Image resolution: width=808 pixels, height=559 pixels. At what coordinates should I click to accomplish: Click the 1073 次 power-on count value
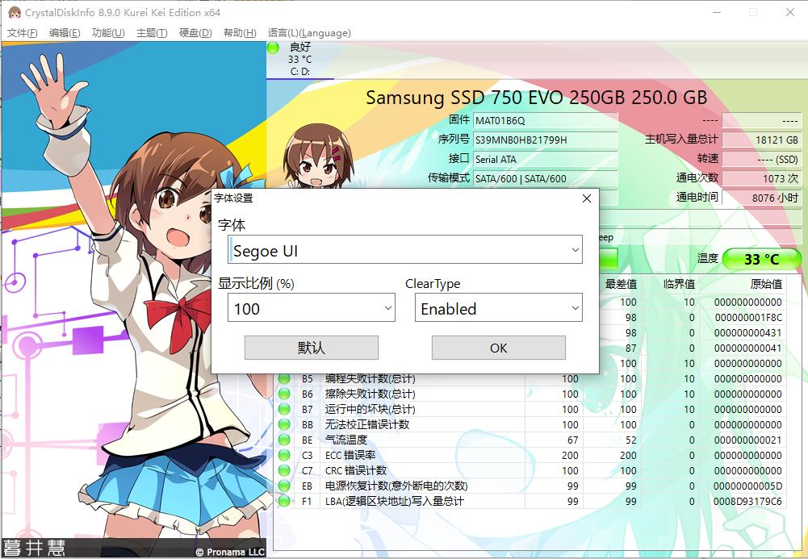point(762,178)
